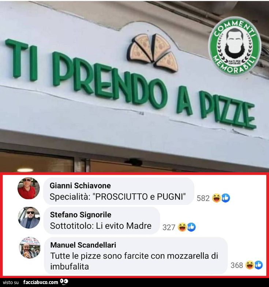Screen dimensions: 269x287
Task: Click thumbs-up icon on Gianni's comment
Action: tap(225, 198)
